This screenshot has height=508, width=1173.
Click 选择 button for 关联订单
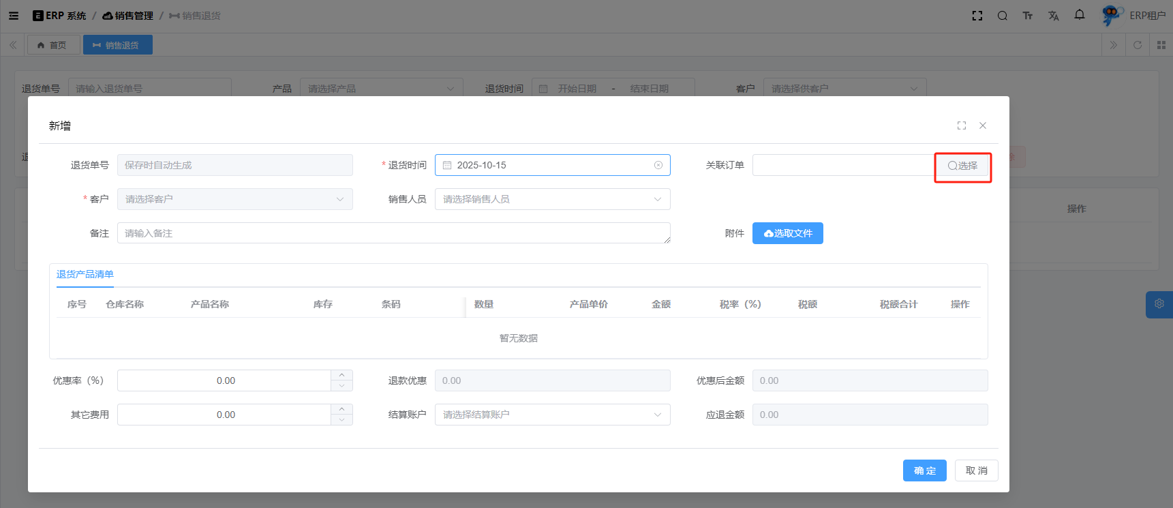[962, 166]
